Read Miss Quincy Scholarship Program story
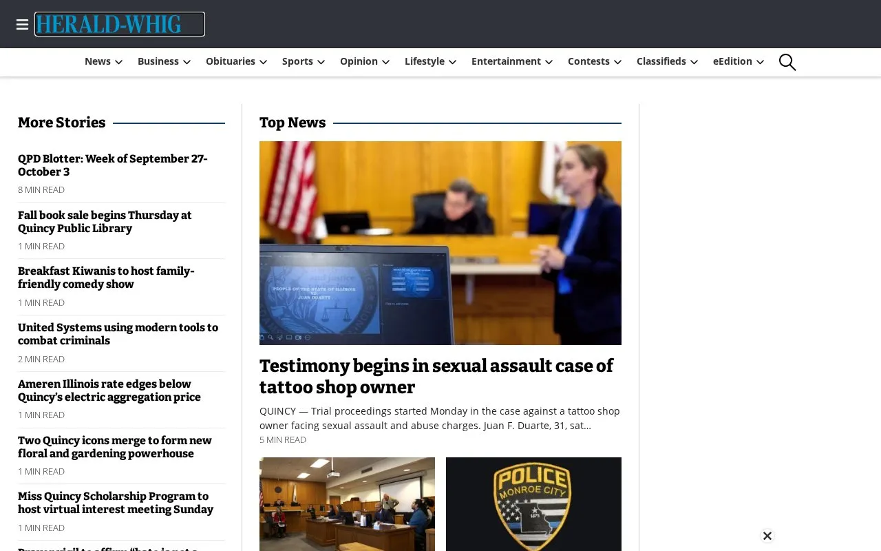Viewport: 881px width, 551px height. (116, 503)
